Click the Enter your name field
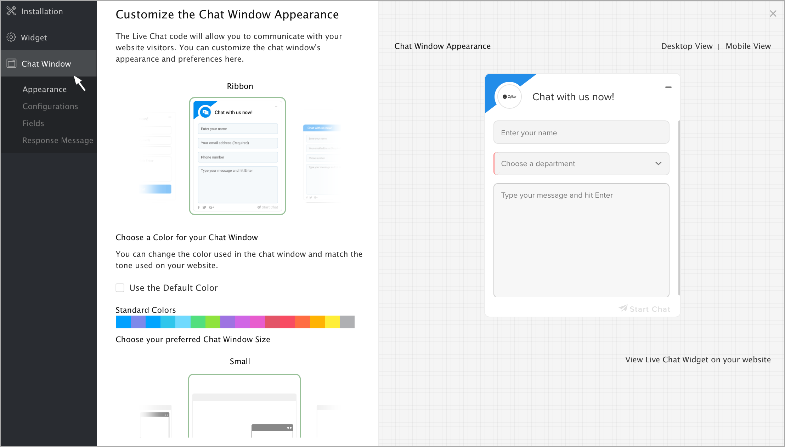Image resolution: width=785 pixels, height=447 pixels. pos(581,132)
